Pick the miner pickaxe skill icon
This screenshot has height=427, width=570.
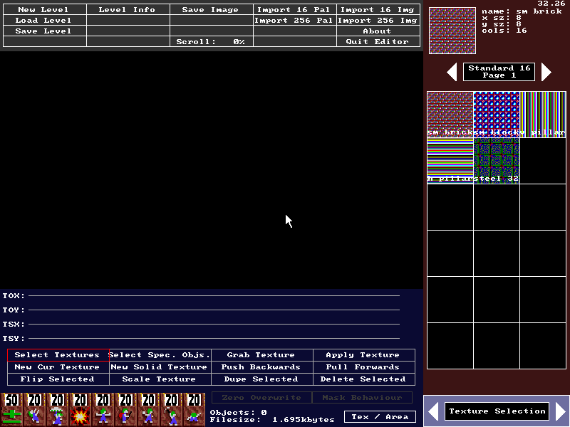pyautogui.click(x=171, y=409)
